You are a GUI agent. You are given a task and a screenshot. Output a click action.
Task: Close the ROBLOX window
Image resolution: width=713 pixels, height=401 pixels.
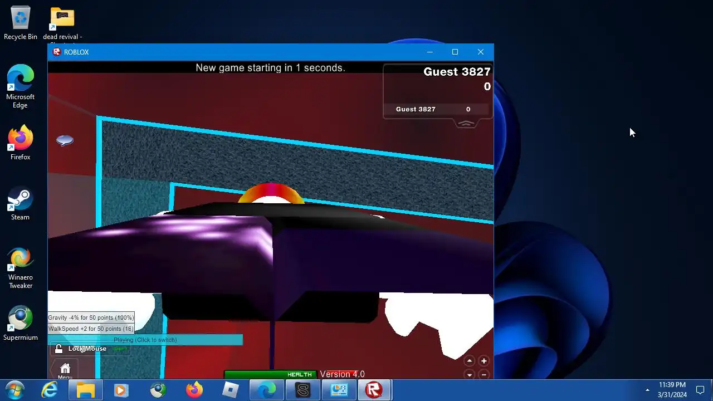(481, 52)
